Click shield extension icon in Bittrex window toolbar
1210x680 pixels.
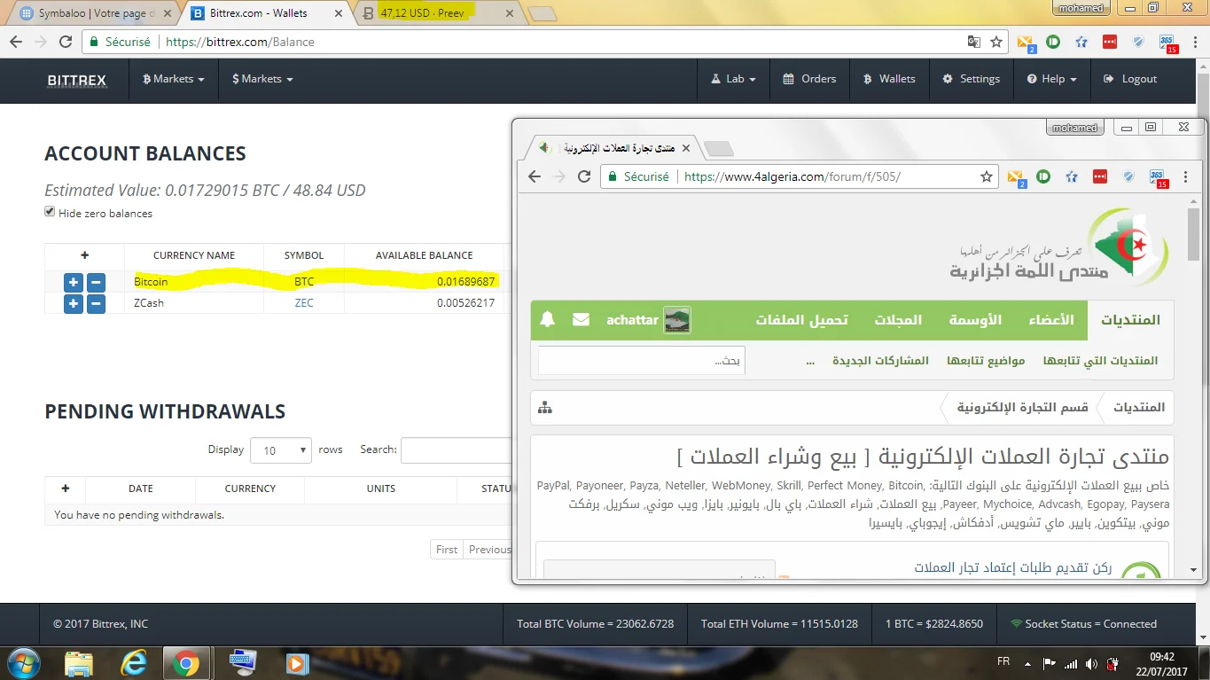click(1138, 42)
